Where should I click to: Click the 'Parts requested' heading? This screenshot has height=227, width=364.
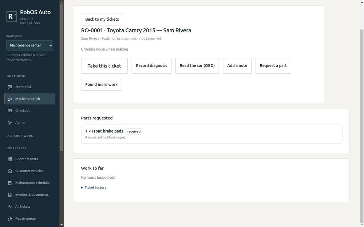click(x=97, y=118)
